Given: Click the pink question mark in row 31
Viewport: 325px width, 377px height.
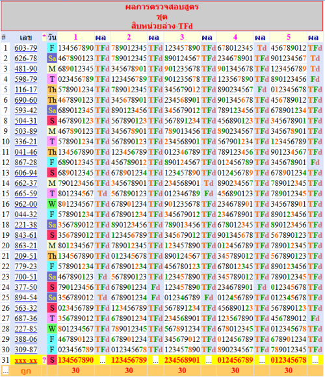Looking at the screenshot, I should [x=44, y=360].
